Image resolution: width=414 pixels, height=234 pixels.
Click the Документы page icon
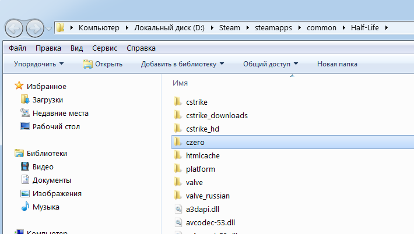click(25, 179)
